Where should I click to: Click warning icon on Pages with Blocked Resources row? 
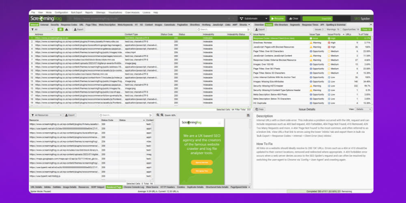click(311, 47)
